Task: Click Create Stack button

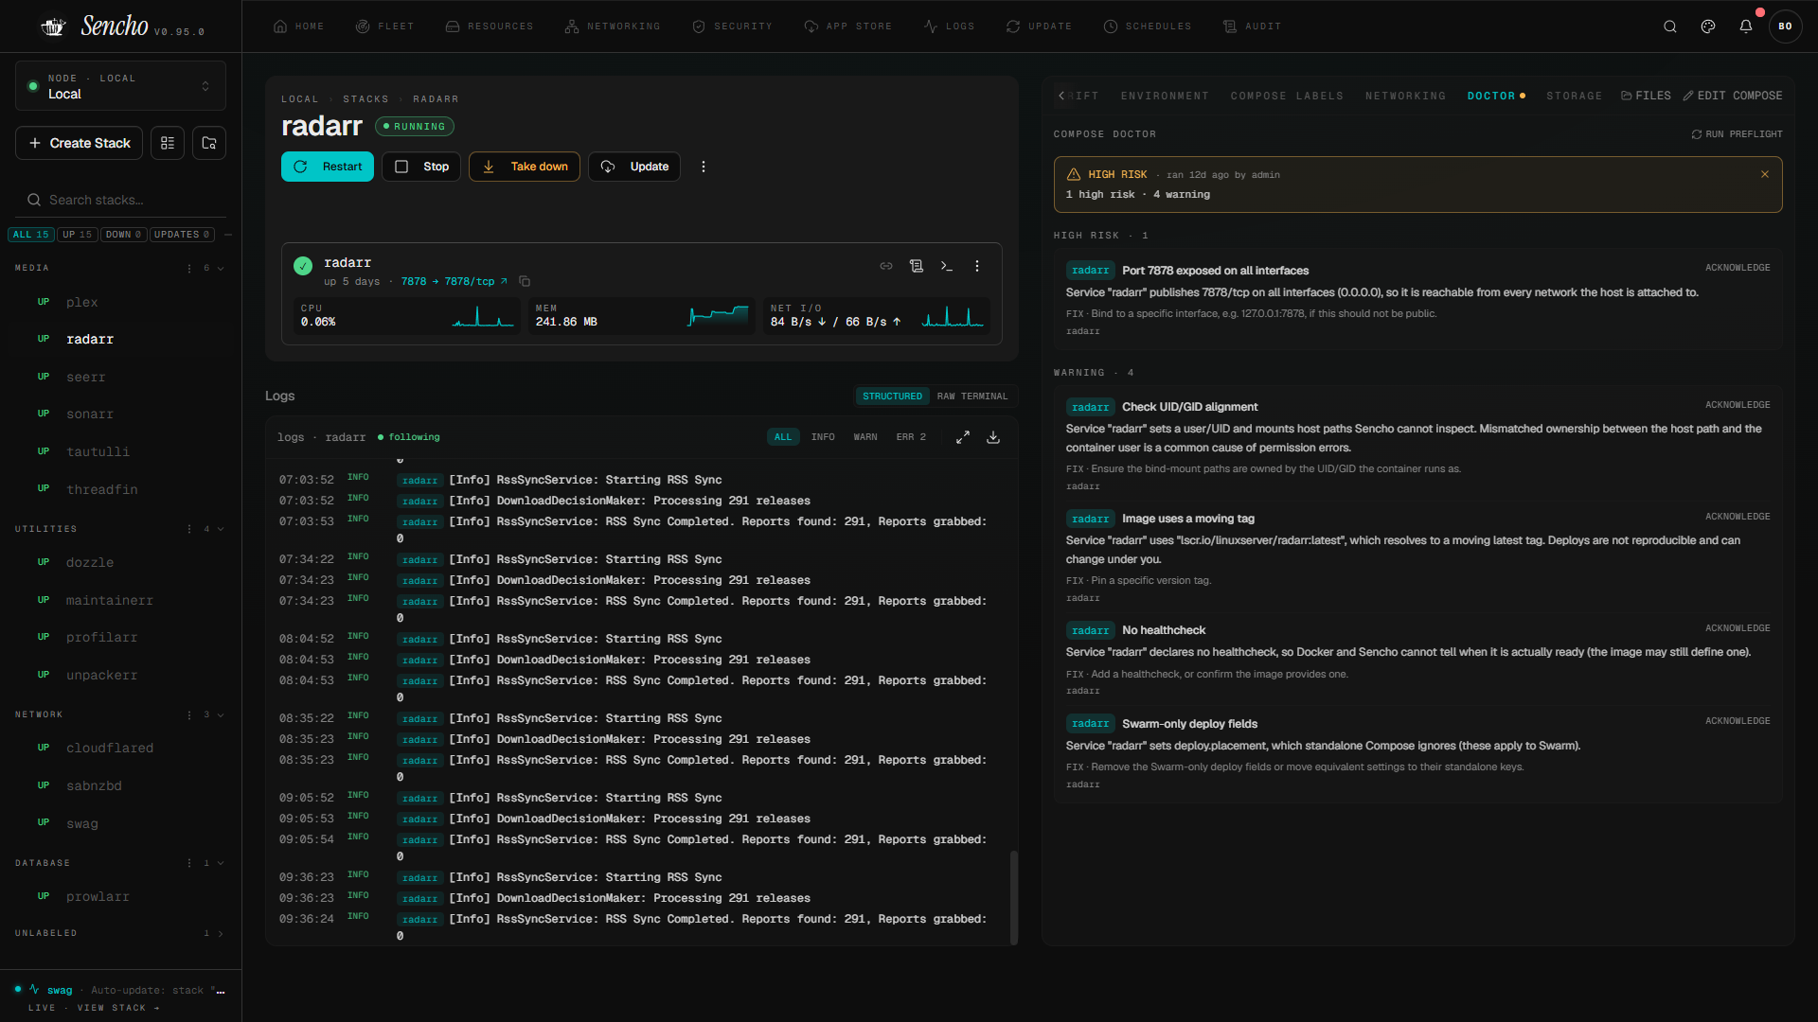Action: tap(80, 143)
